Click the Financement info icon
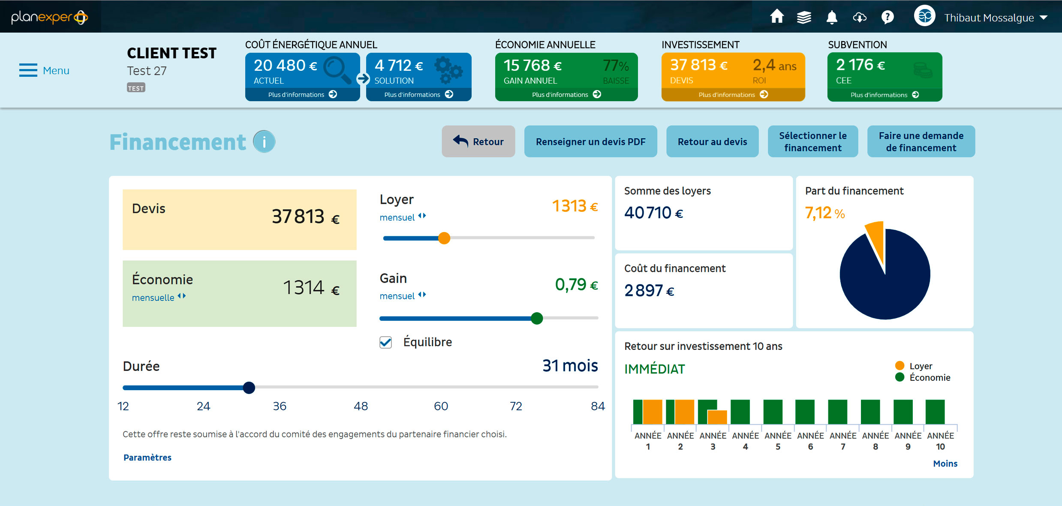 [x=264, y=142]
